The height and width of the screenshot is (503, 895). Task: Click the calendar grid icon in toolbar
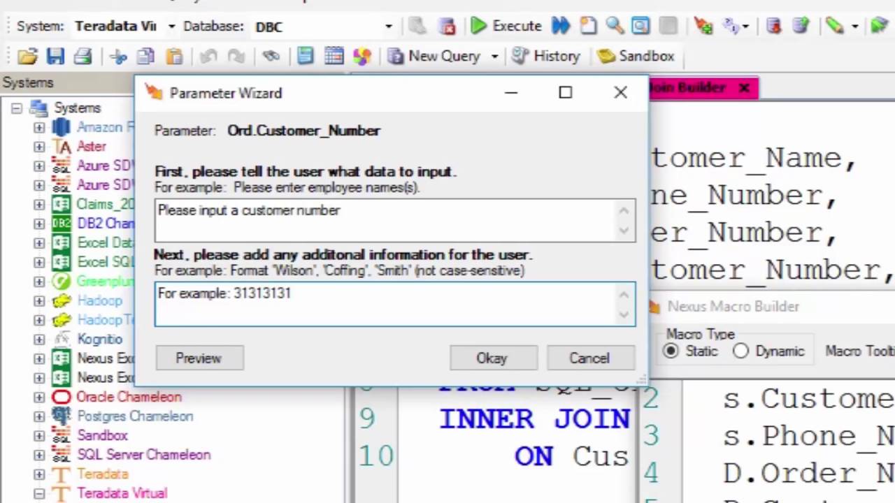point(334,56)
